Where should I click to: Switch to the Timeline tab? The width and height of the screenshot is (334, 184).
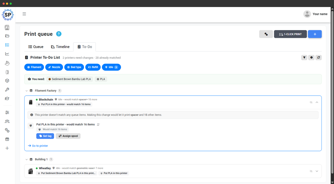60,47
